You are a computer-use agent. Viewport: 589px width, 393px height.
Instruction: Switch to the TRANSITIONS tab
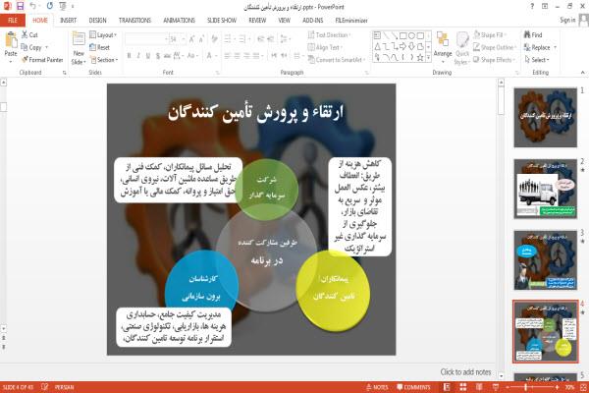(134, 21)
